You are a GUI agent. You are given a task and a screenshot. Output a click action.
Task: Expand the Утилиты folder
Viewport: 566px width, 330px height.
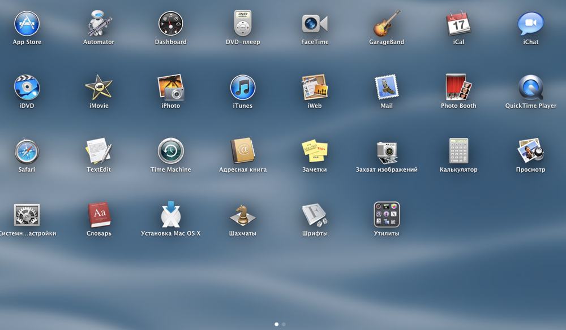point(387,215)
